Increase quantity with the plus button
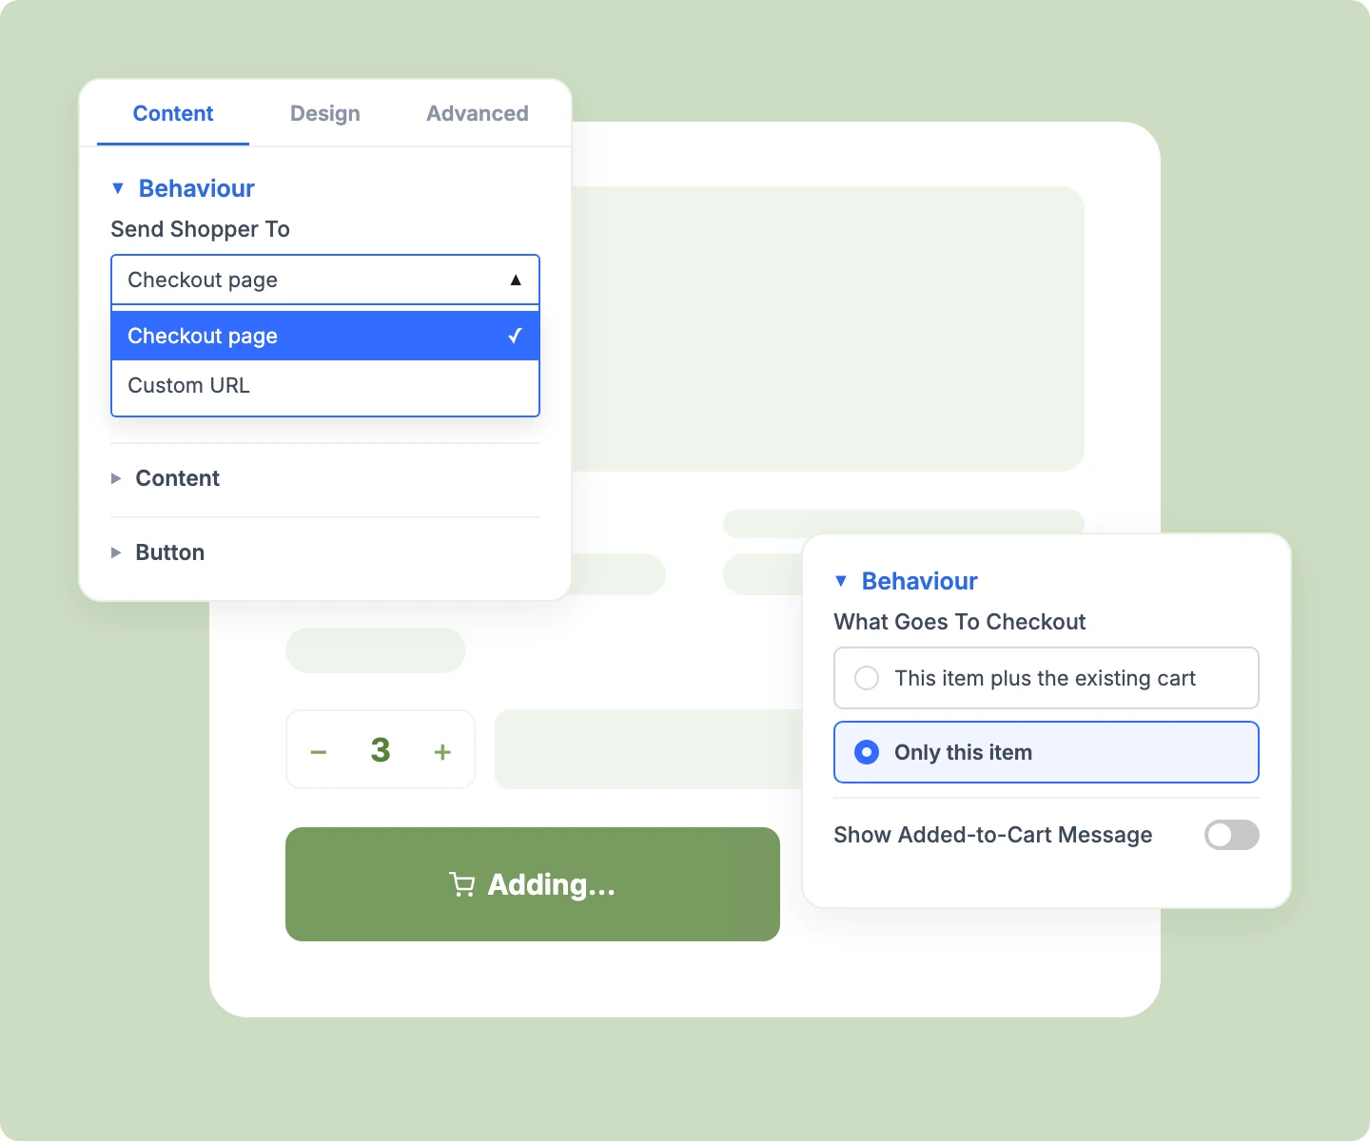This screenshot has height=1141, width=1370. pyautogui.click(x=442, y=751)
